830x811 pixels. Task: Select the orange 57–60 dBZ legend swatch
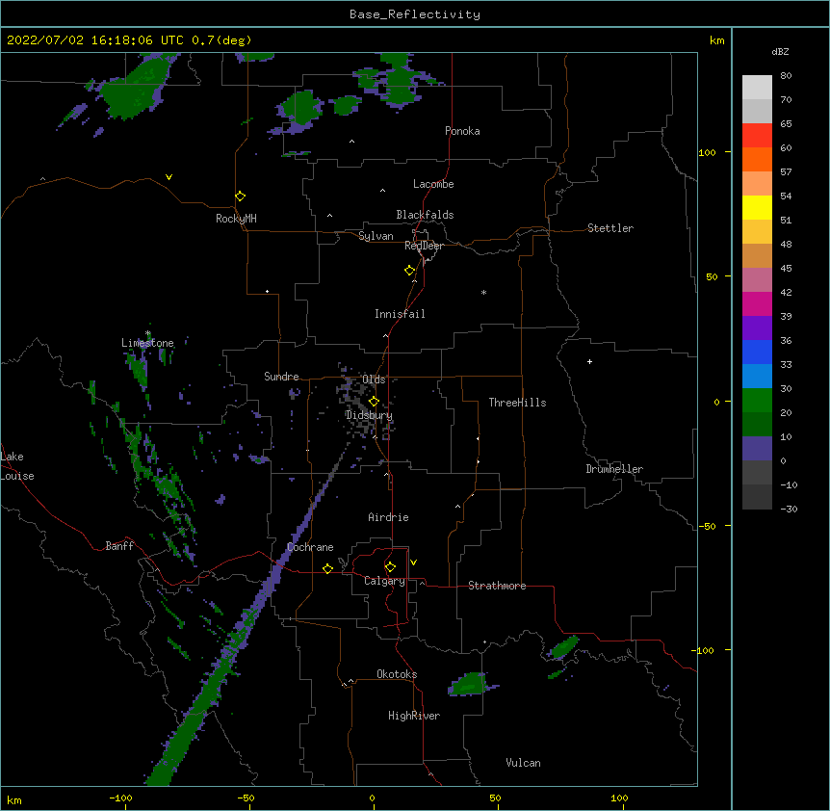(x=757, y=159)
